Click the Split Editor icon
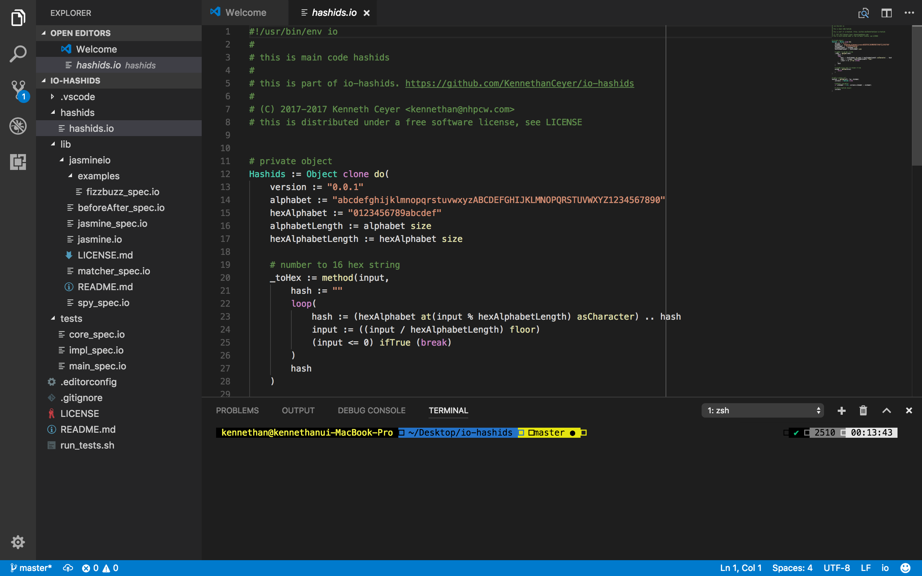 (x=887, y=13)
